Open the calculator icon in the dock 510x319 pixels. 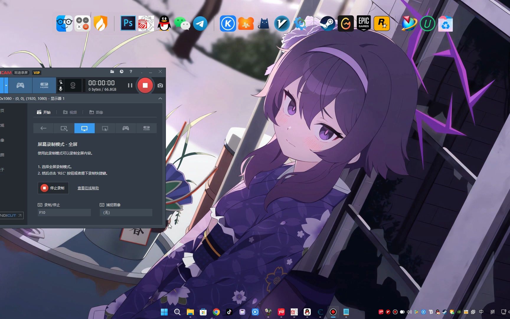point(82,23)
